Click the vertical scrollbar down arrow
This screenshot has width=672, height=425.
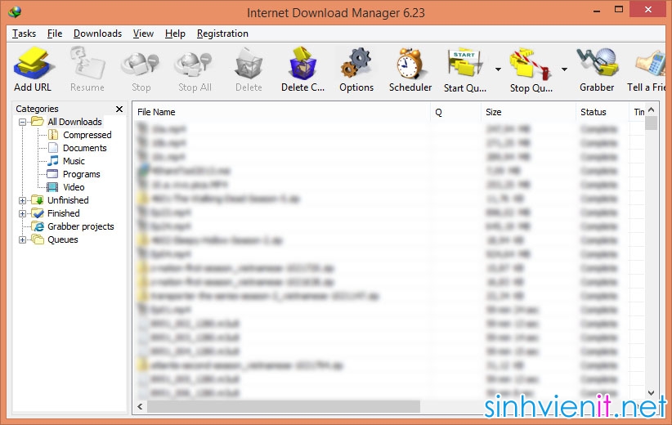(651, 393)
